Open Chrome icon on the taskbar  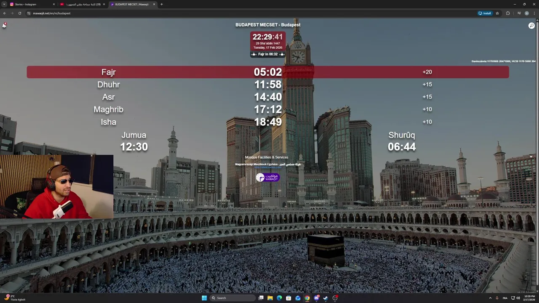(307, 298)
